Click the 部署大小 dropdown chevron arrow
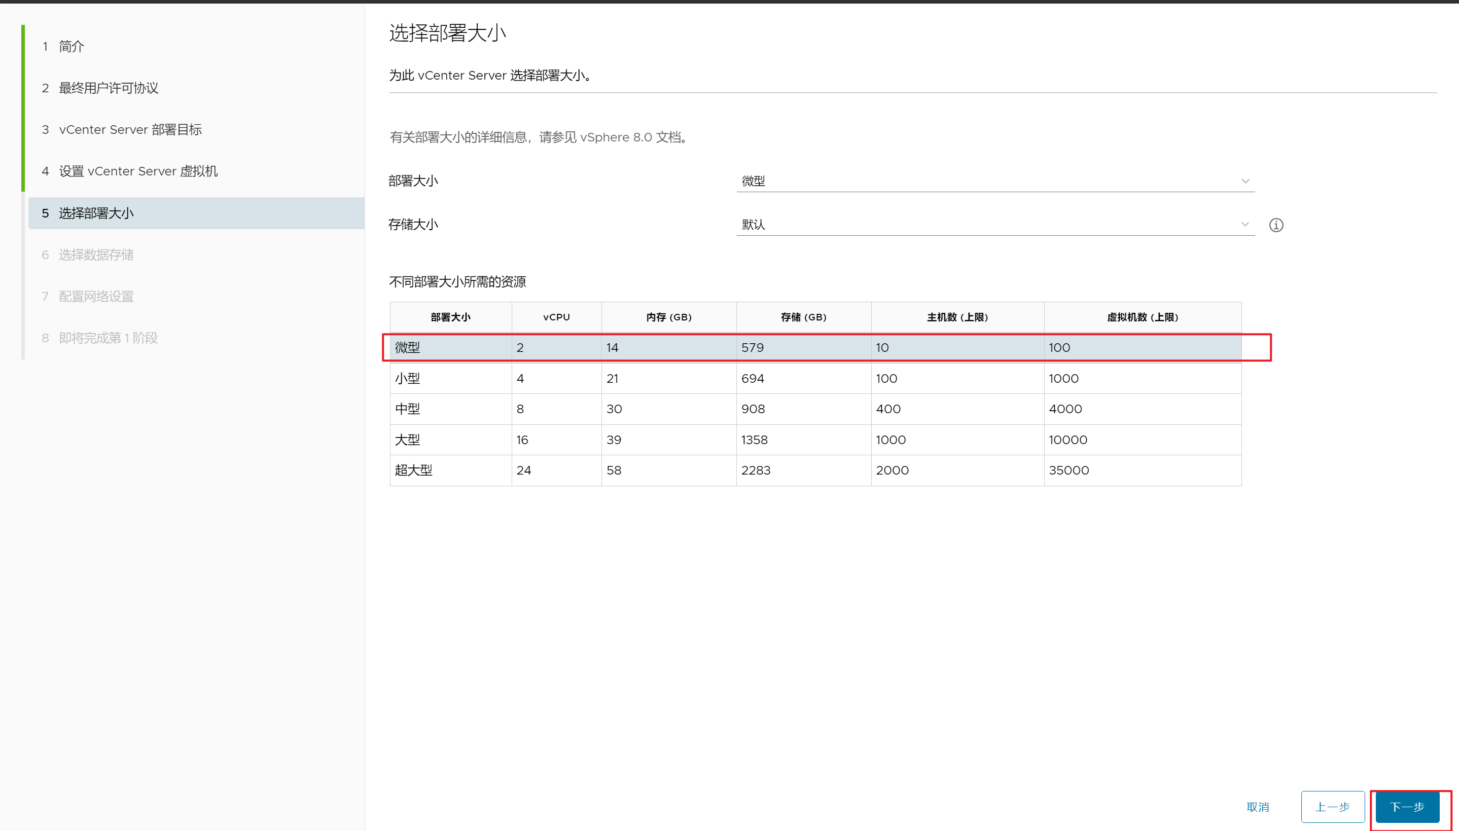This screenshot has height=831, width=1459. click(1245, 181)
